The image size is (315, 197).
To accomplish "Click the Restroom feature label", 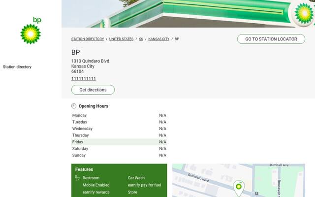I will (91, 178).
